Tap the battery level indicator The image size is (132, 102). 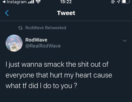pyautogui.click(x=126, y=2)
